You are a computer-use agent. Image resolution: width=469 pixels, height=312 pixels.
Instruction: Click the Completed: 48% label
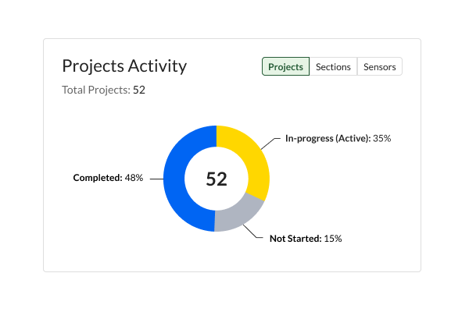point(108,178)
